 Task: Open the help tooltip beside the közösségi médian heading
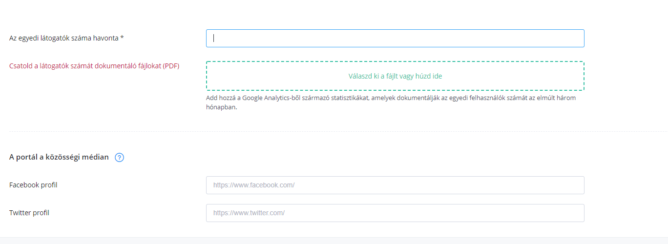(120, 158)
